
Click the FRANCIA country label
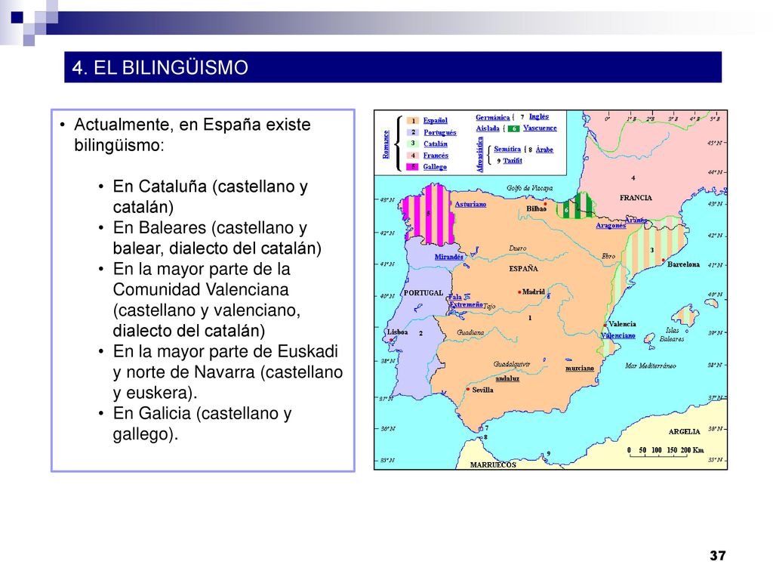click(636, 198)
